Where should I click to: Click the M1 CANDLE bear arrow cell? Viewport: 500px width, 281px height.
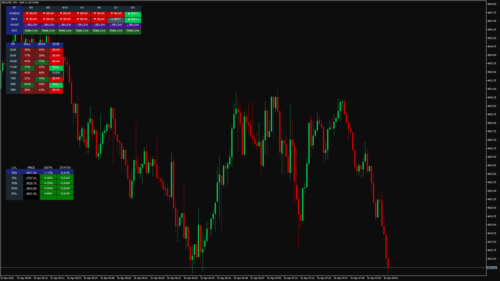tap(31, 14)
